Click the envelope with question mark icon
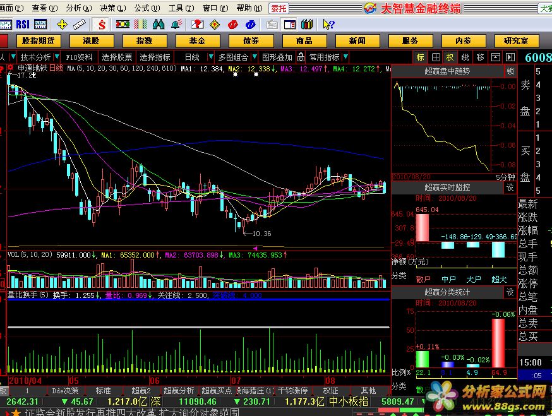Screen dimensions: 552x416 click(x=197, y=24)
